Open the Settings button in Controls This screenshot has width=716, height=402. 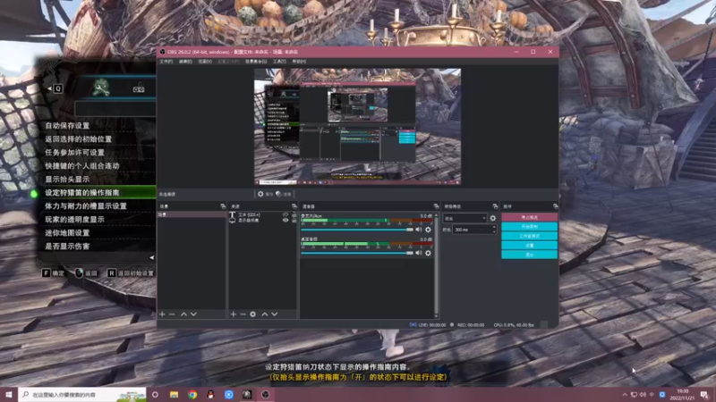click(x=529, y=245)
